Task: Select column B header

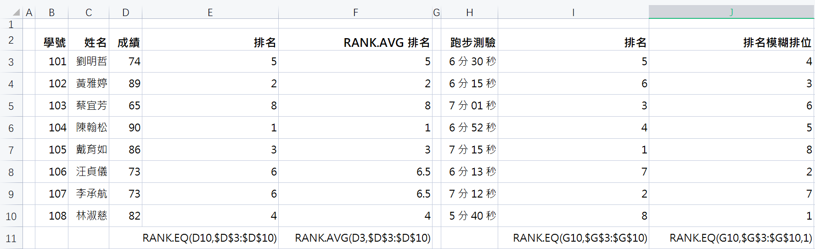Action: [x=52, y=12]
